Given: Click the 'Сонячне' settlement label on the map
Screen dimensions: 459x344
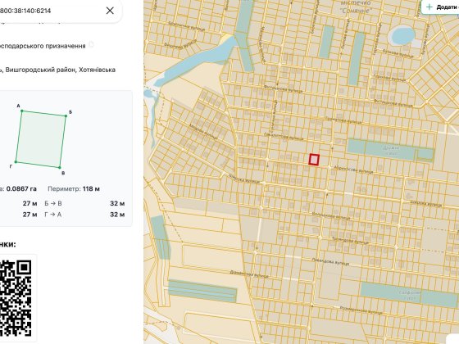Looking at the screenshot, I should click(356, 11).
